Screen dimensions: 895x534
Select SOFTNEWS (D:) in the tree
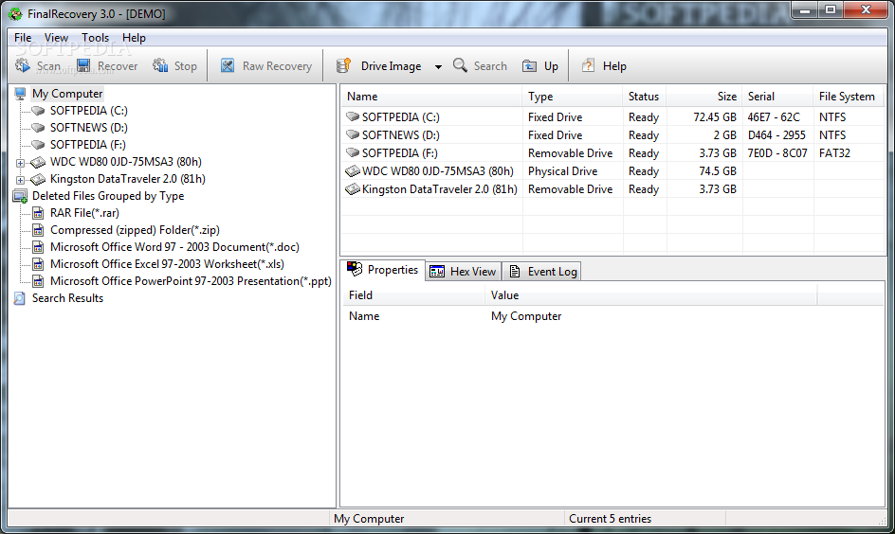88,128
